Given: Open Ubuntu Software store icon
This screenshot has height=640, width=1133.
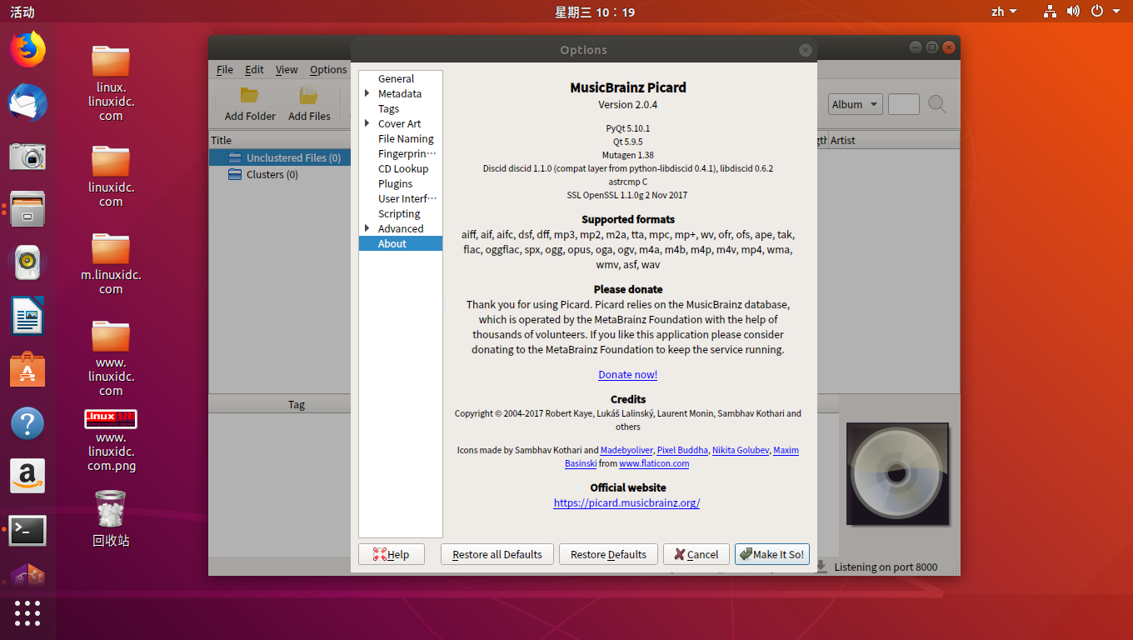Looking at the screenshot, I should (27, 369).
